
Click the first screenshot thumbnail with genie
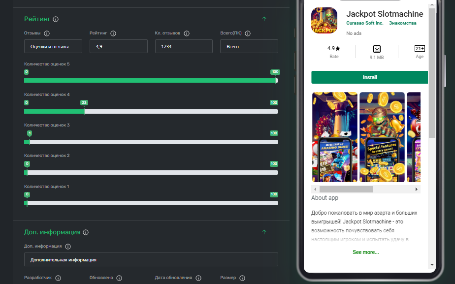pyautogui.click(x=334, y=137)
